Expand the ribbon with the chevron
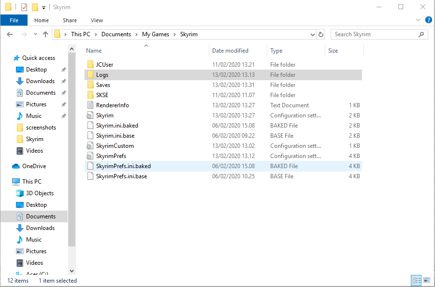Image resolution: width=435 pixels, height=287 pixels. click(x=418, y=20)
